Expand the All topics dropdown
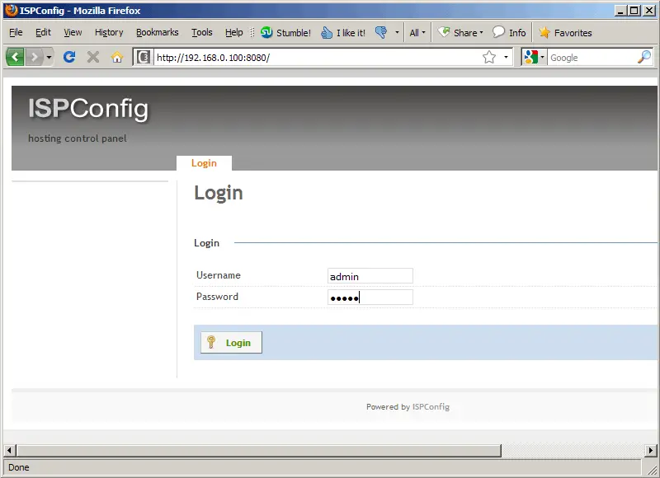Screen dimensions: 660x478 click(418, 33)
